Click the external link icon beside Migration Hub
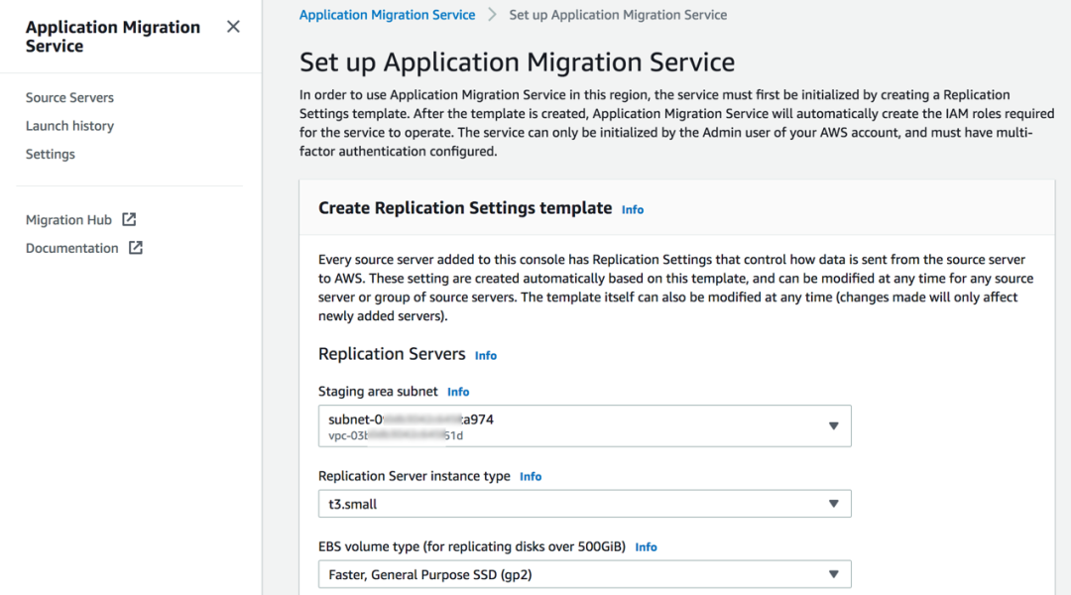 pyautogui.click(x=129, y=219)
